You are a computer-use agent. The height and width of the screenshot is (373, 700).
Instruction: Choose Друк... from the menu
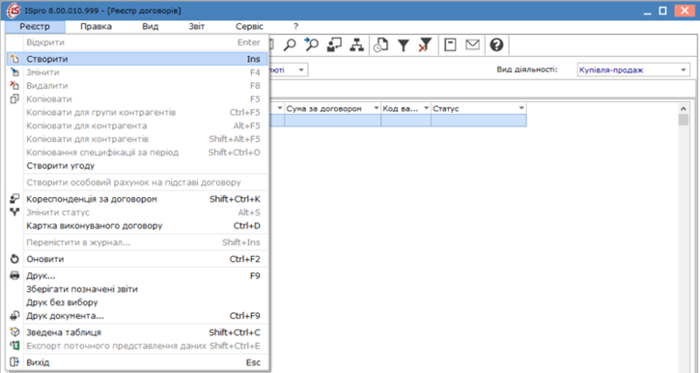[137, 275]
